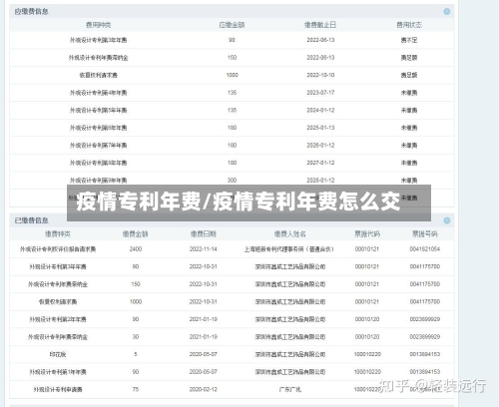Click the 已缴费信息 section title
The width and height of the screenshot is (499, 407).
click(x=32, y=220)
